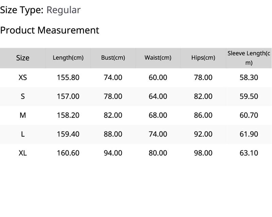Click the M size row label
The height and width of the screenshot is (217, 272).
point(23,115)
